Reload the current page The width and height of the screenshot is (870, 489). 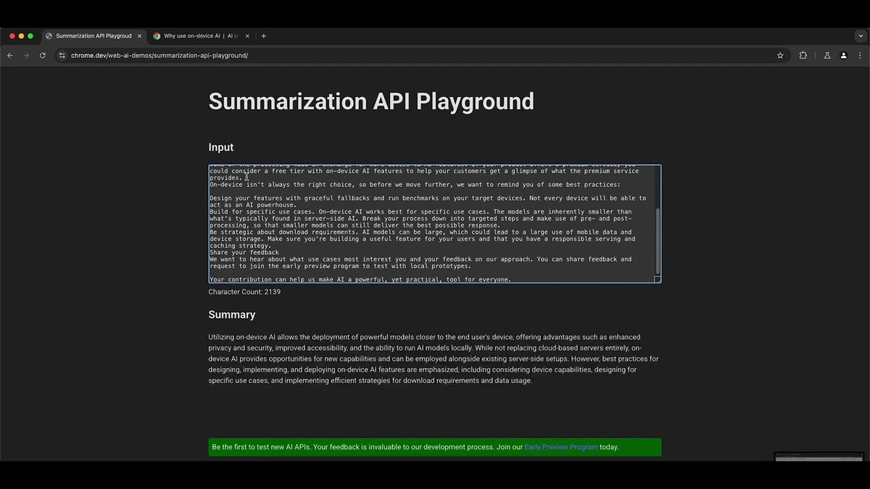pos(43,55)
